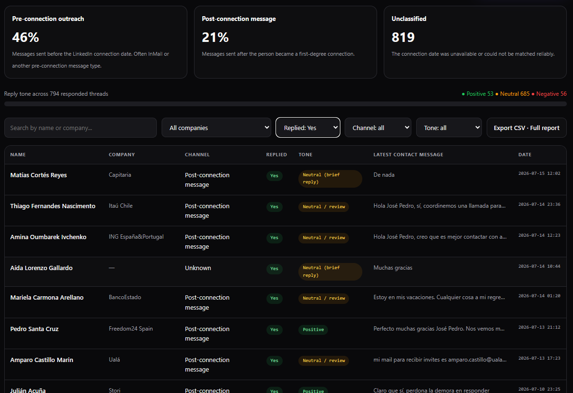Image resolution: width=573 pixels, height=393 pixels.
Task: Click the Freedom24 Spain company cell
Action: (x=131, y=329)
